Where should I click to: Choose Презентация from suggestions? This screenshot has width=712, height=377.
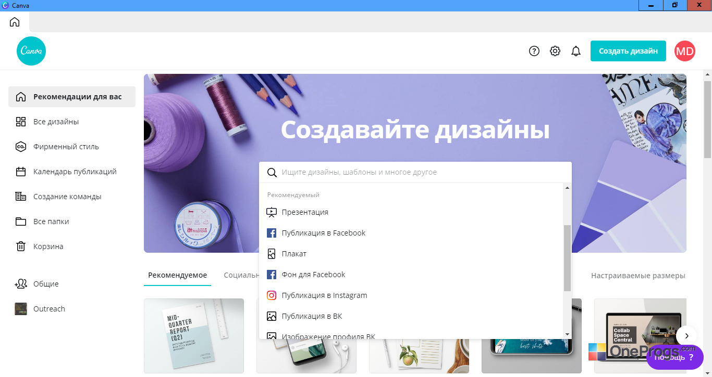click(x=411, y=212)
